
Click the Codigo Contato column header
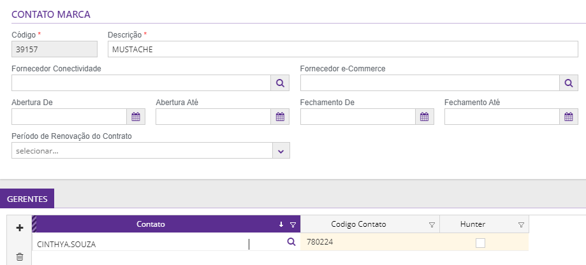click(358, 224)
